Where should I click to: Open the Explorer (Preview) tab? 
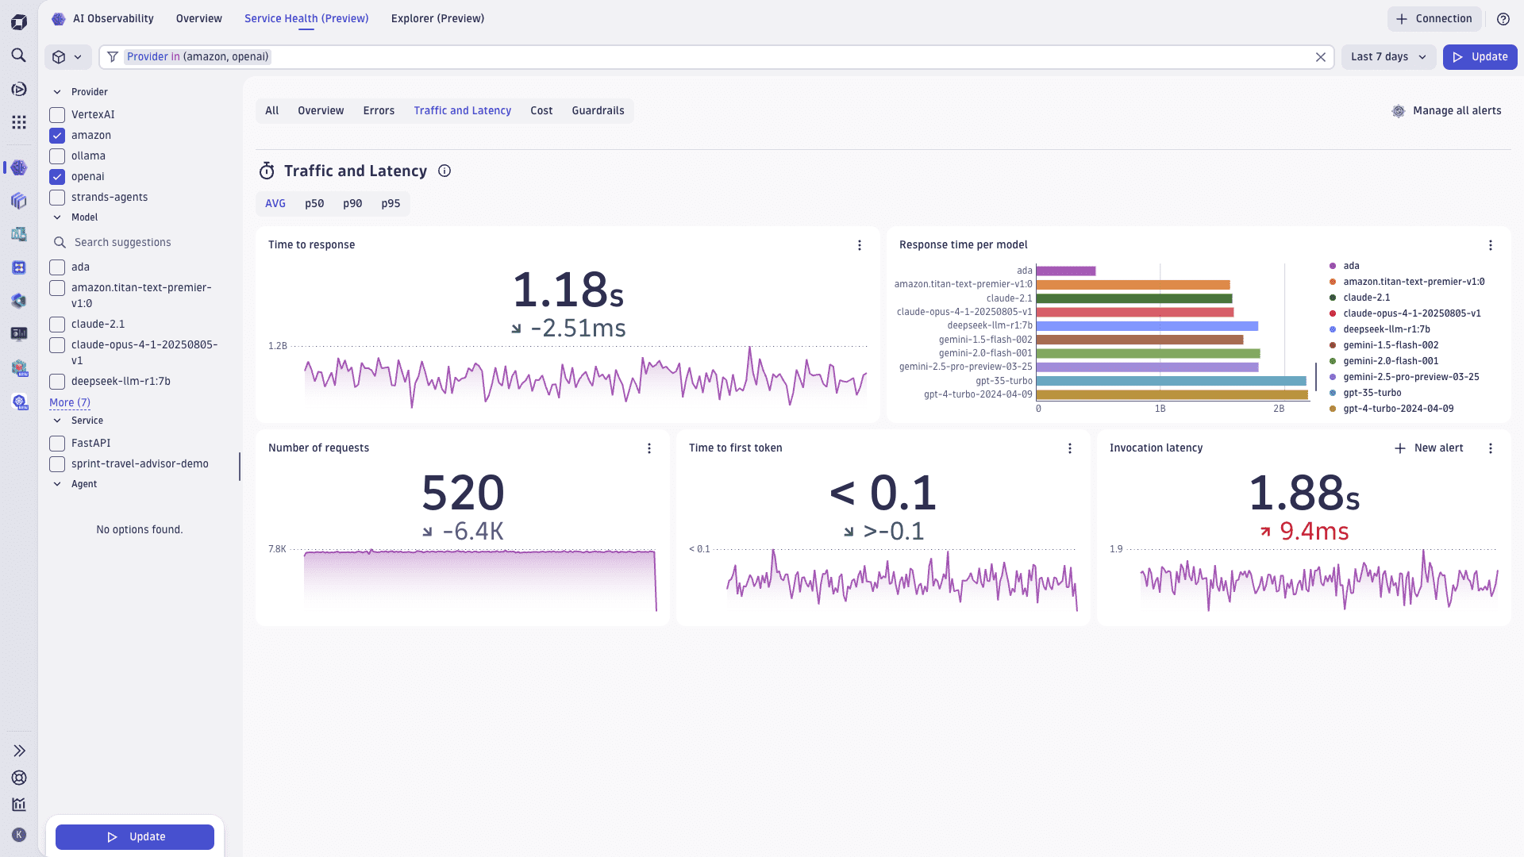(x=437, y=18)
